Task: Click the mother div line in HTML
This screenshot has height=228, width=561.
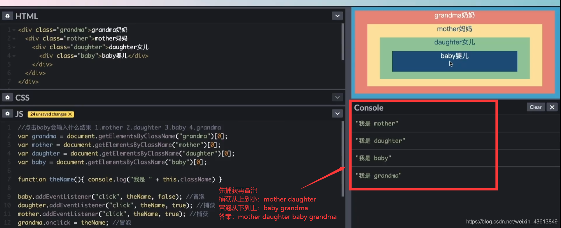Action: coord(76,39)
